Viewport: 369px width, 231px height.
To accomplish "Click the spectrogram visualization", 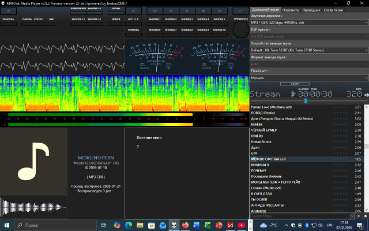I will tap(125, 94).
